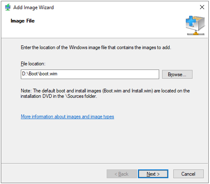Image resolution: width=210 pixels, height=184 pixels.
Task: Click the wizard icon in the title bar
Action: pos(8,7)
